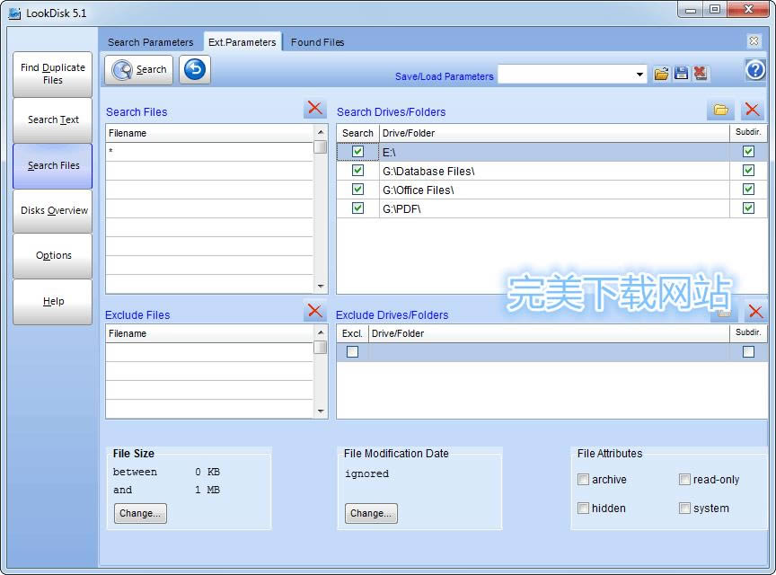Click the 'ignored' modification date value
Image resolution: width=776 pixels, height=575 pixels.
click(x=366, y=474)
